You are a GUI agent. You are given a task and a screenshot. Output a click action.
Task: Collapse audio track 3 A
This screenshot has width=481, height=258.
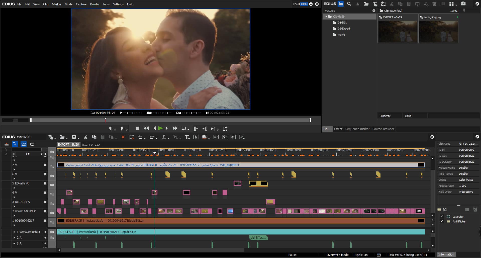tap(14, 243)
